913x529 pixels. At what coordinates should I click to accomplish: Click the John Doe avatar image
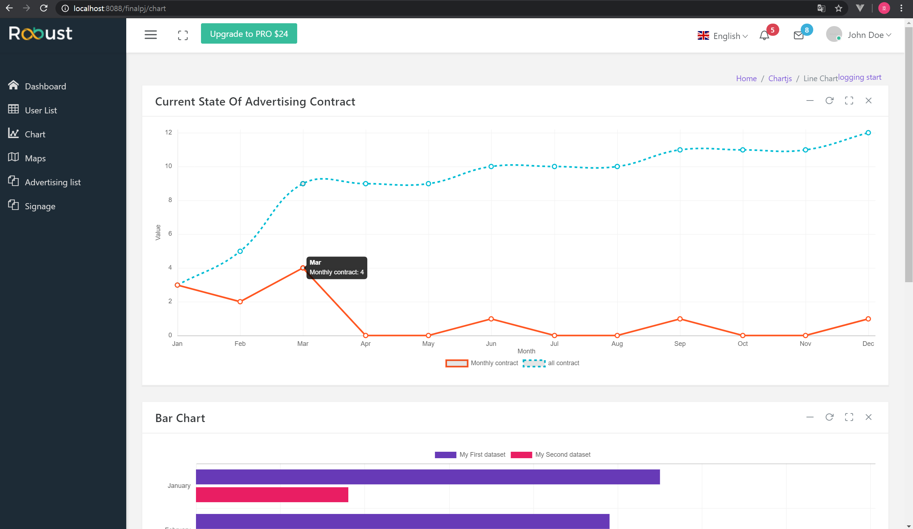[x=834, y=34]
